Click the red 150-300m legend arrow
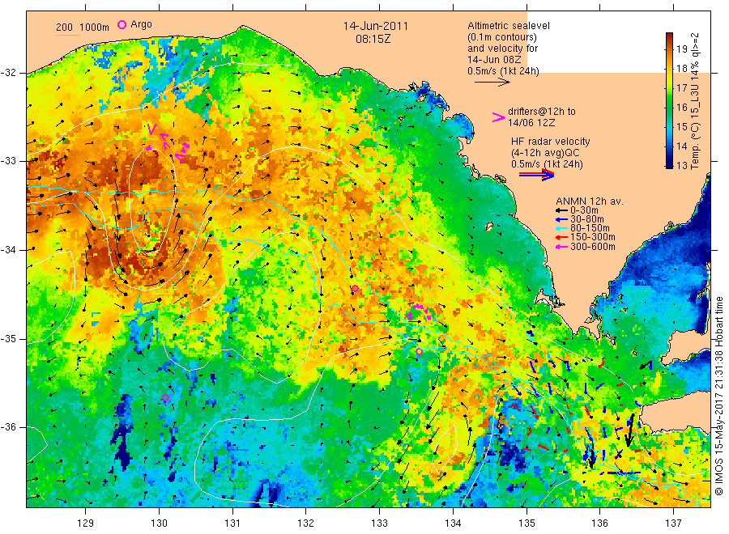Screen dimensions: 729x534 tap(562, 237)
